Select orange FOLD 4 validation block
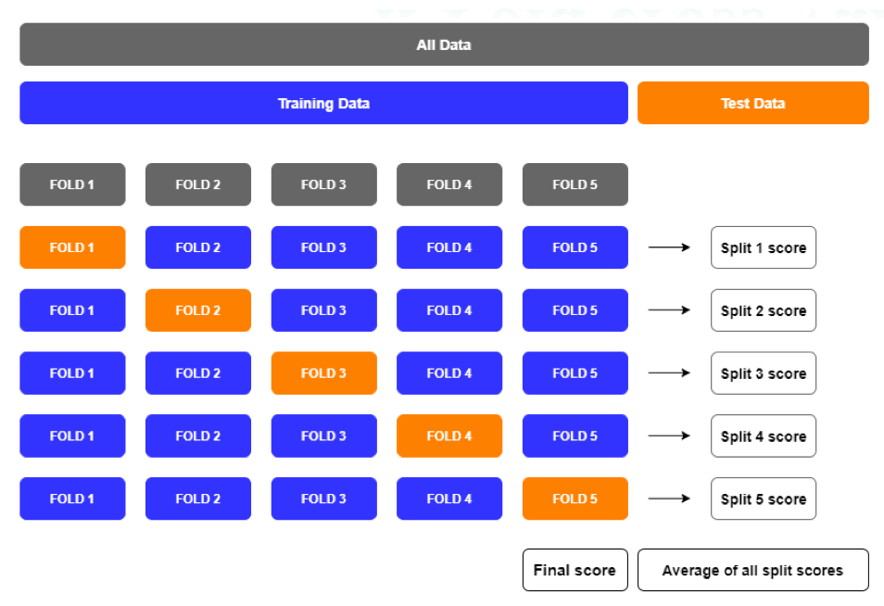The width and height of the screenshot is (884, 606). point(449,436)
